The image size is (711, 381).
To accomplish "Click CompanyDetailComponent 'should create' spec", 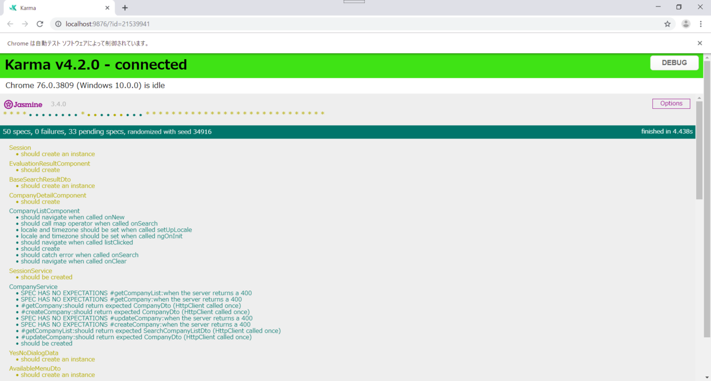I will [40, 202].
